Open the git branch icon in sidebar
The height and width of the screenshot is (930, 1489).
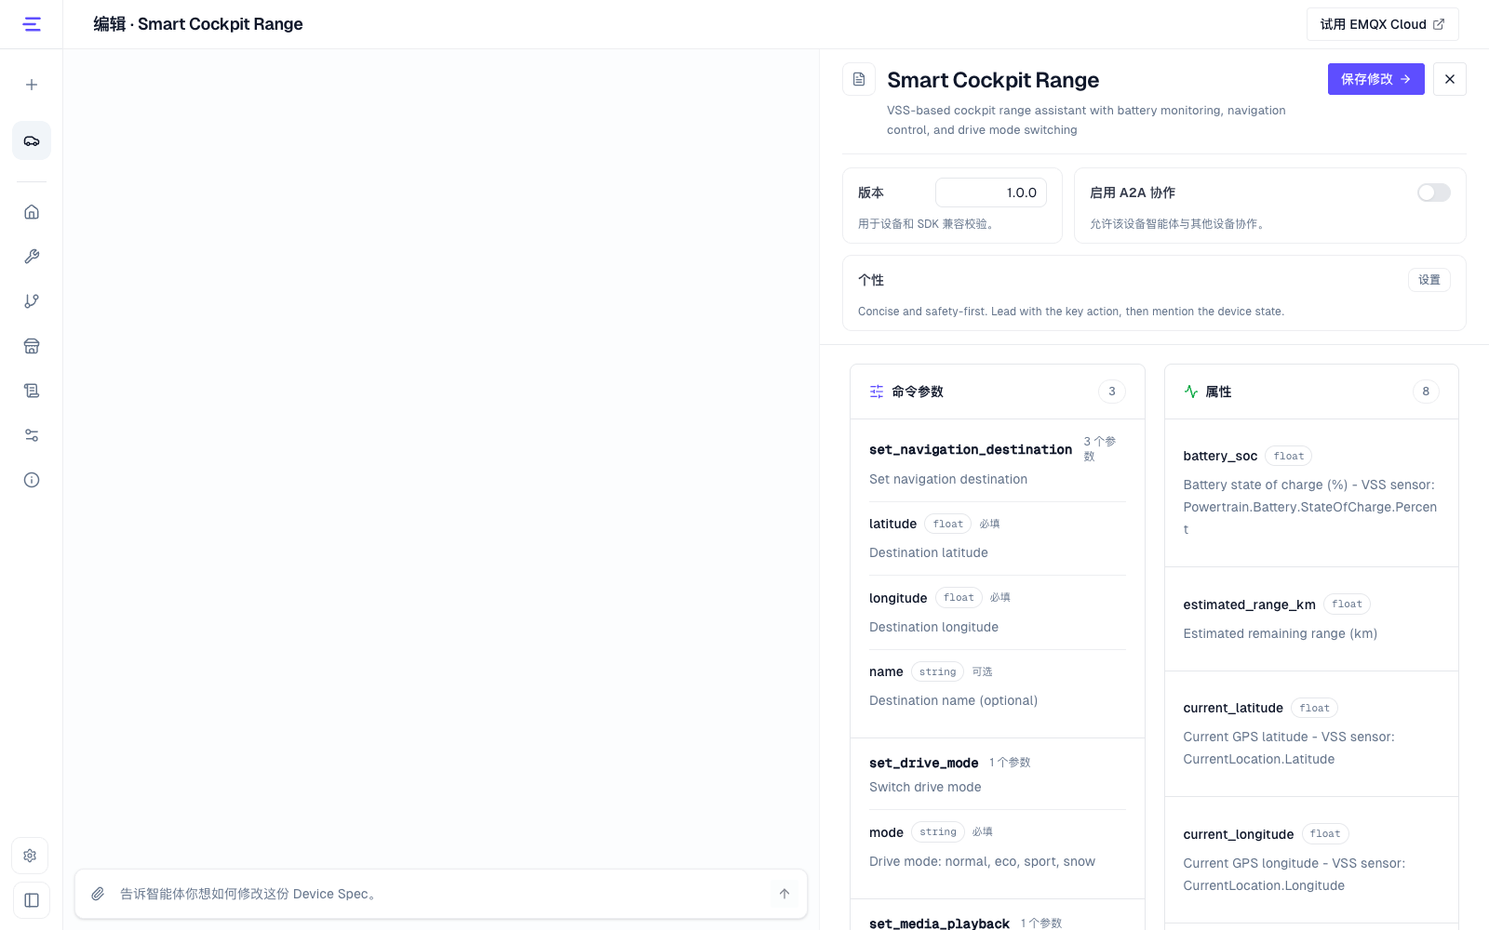32,301
